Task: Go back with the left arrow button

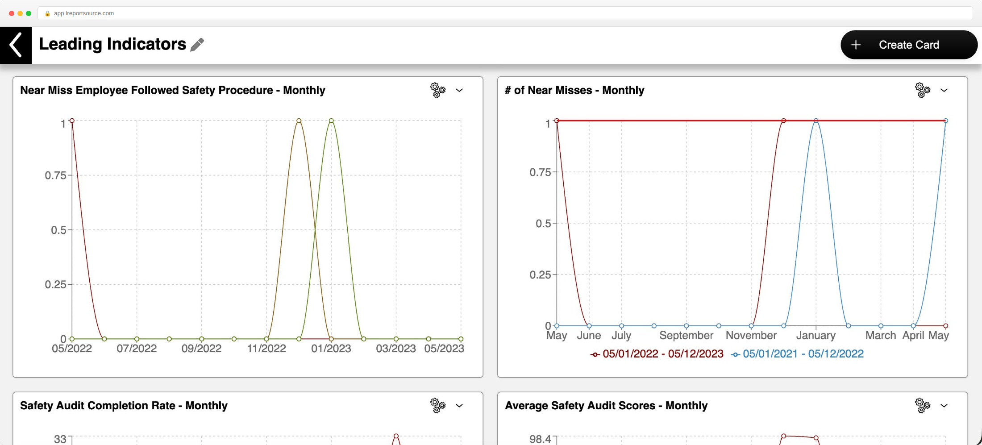Action: 16,45
